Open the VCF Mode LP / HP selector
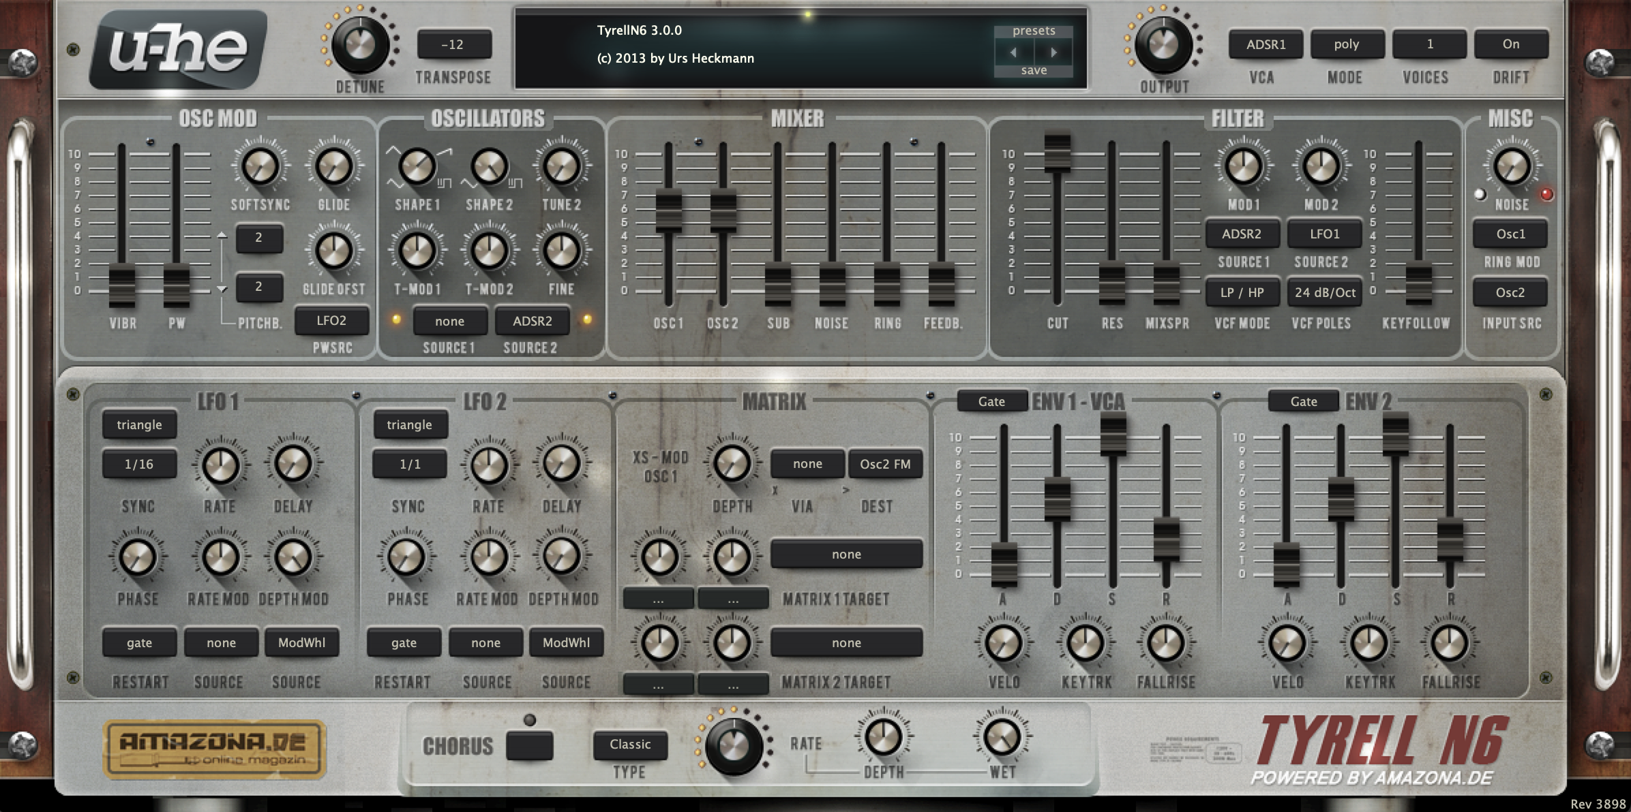The width and height of the screenshot is (1631, 812). [1242, 292]
